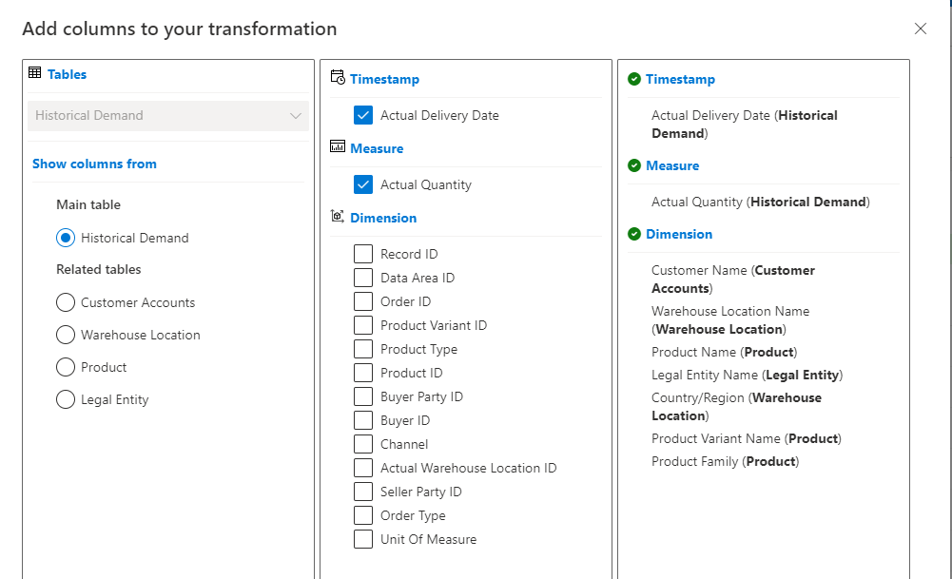Click the Show columns from heading

point(94,164)
